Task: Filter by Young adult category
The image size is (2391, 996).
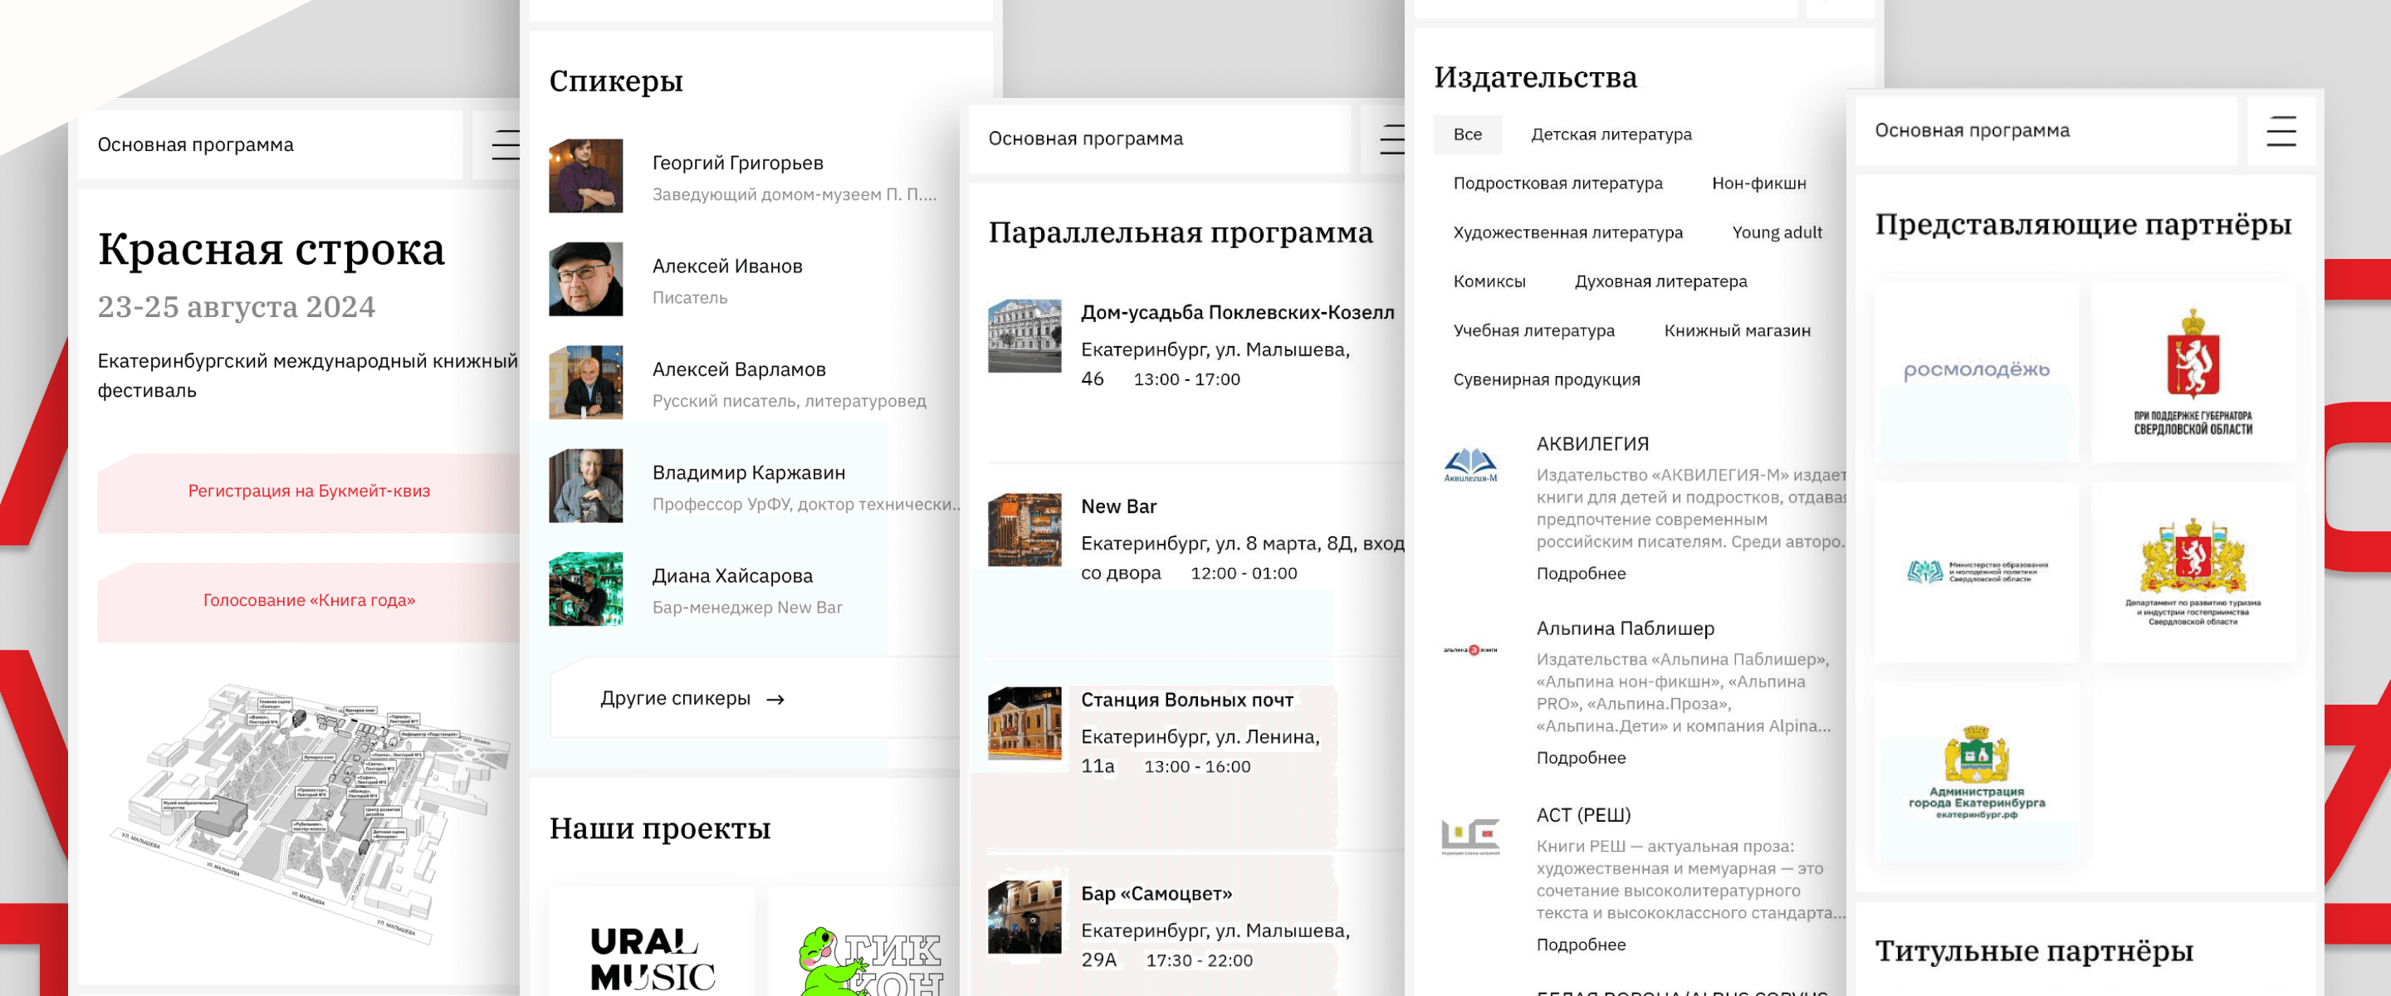Action: tap(1776, 232)
